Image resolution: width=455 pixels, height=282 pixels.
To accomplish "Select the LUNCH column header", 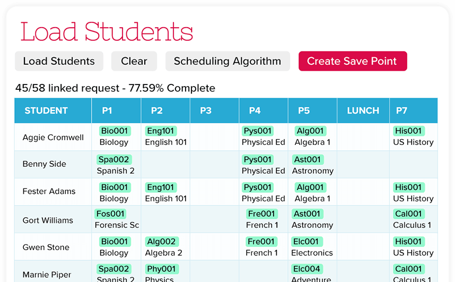I will 363,110.
